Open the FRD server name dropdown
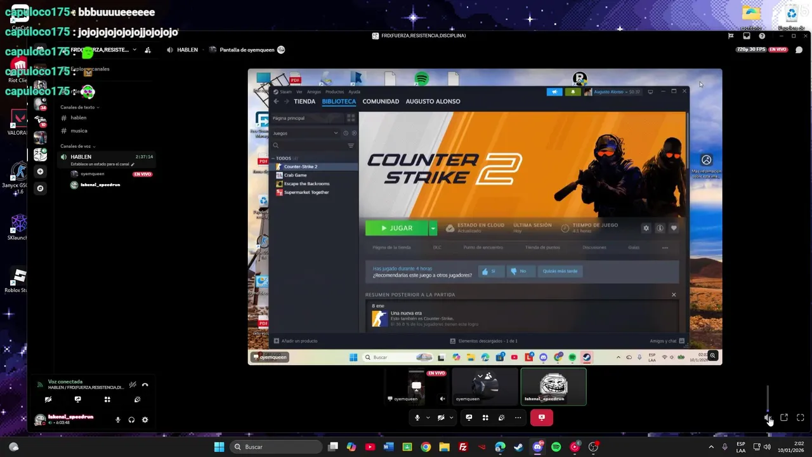812x457 pixels. coord(134,50)
